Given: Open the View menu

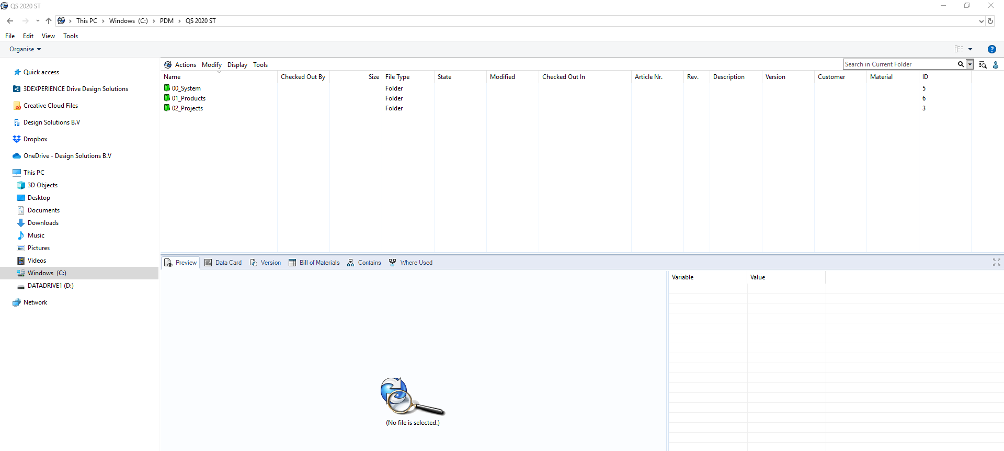Looking at the screenshot, I should click(48, 36).
